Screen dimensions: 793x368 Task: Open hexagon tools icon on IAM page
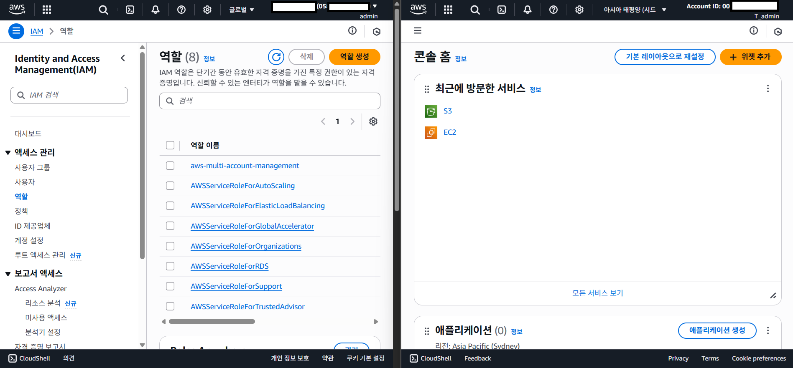[x=377, y=31]
